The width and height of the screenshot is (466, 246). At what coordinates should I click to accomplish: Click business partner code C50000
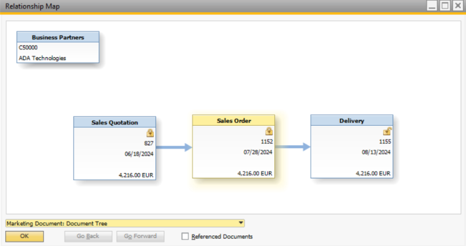click(x=28, y=48)
